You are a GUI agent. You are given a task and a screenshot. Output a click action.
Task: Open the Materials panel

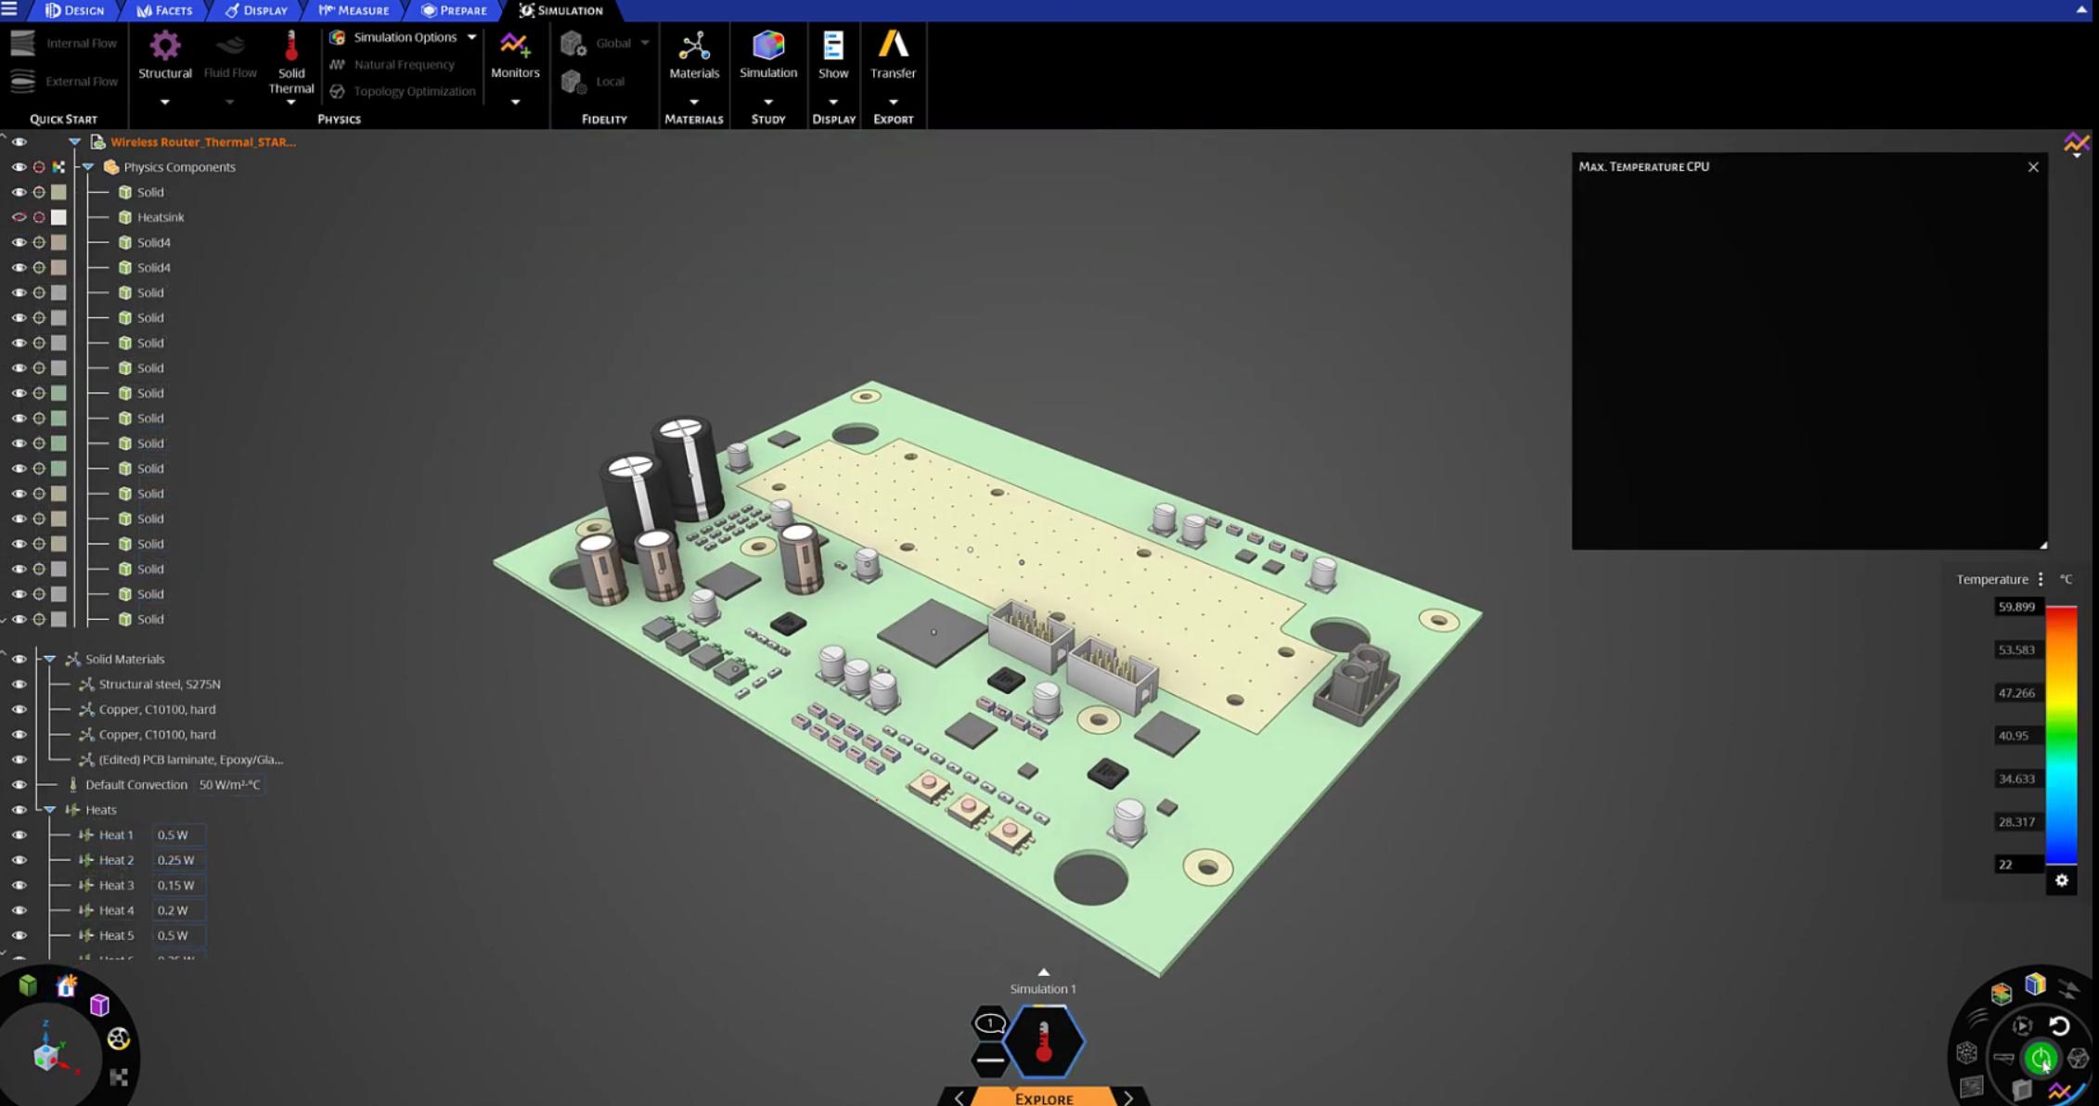[x=694, y=56]
